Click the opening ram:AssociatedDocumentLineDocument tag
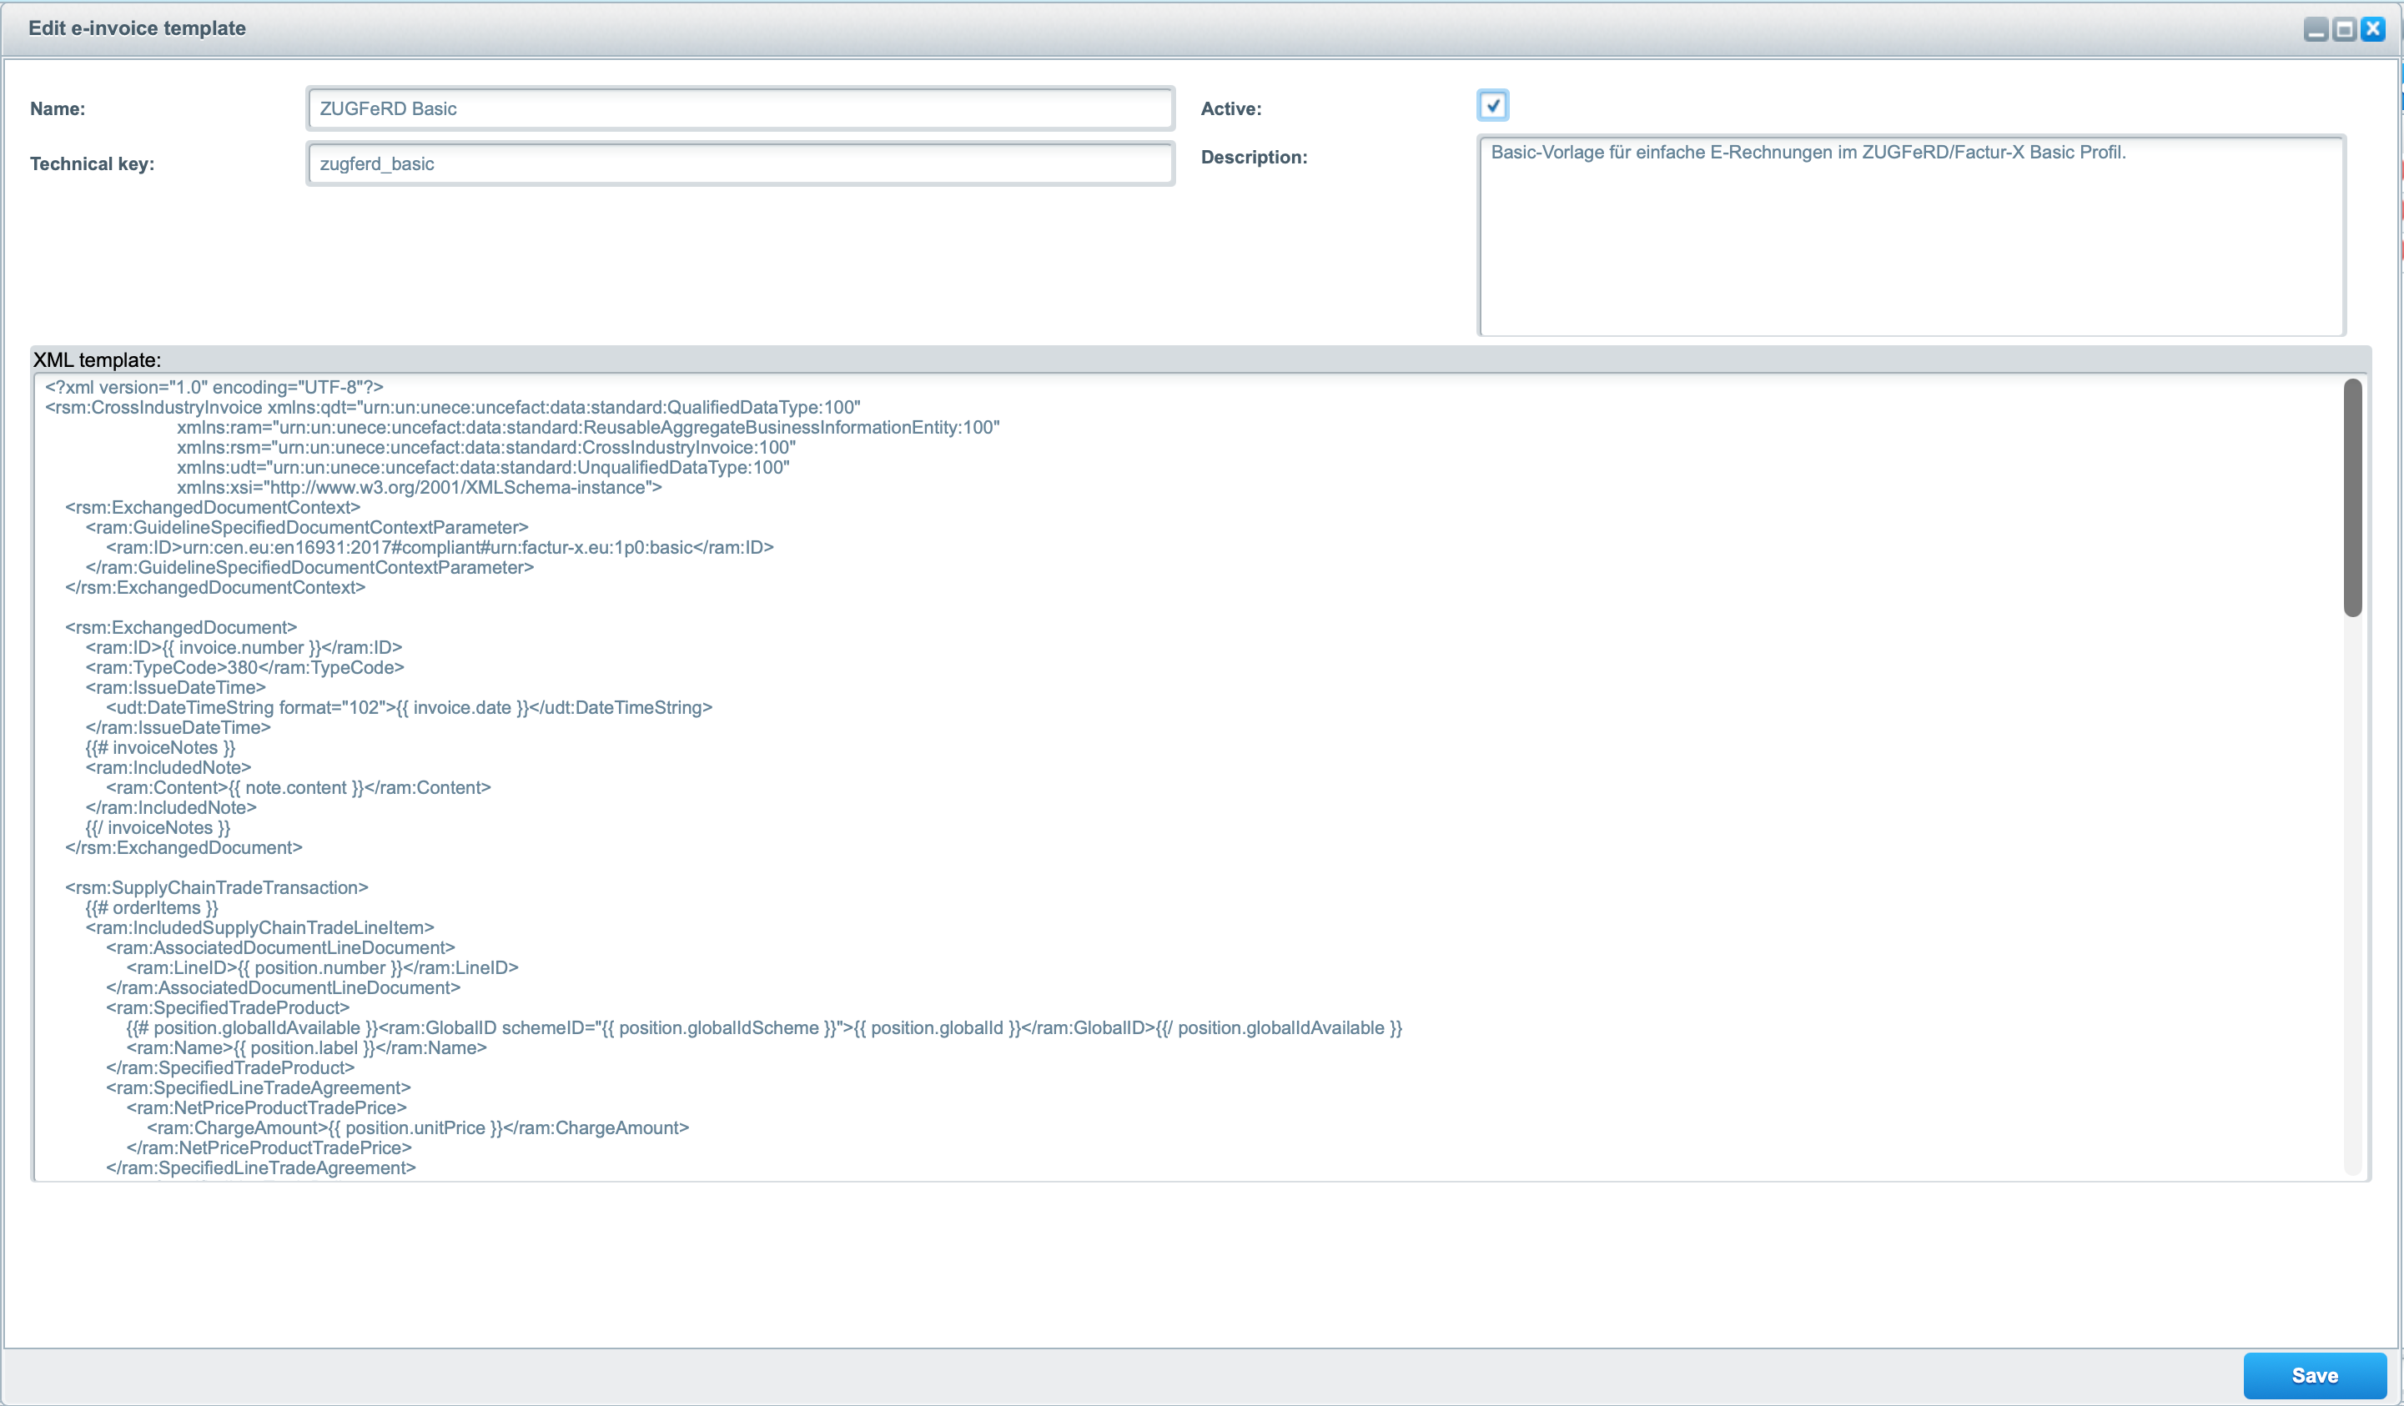The height and width of the screenshot is (1406, 2404). [280, 948]
